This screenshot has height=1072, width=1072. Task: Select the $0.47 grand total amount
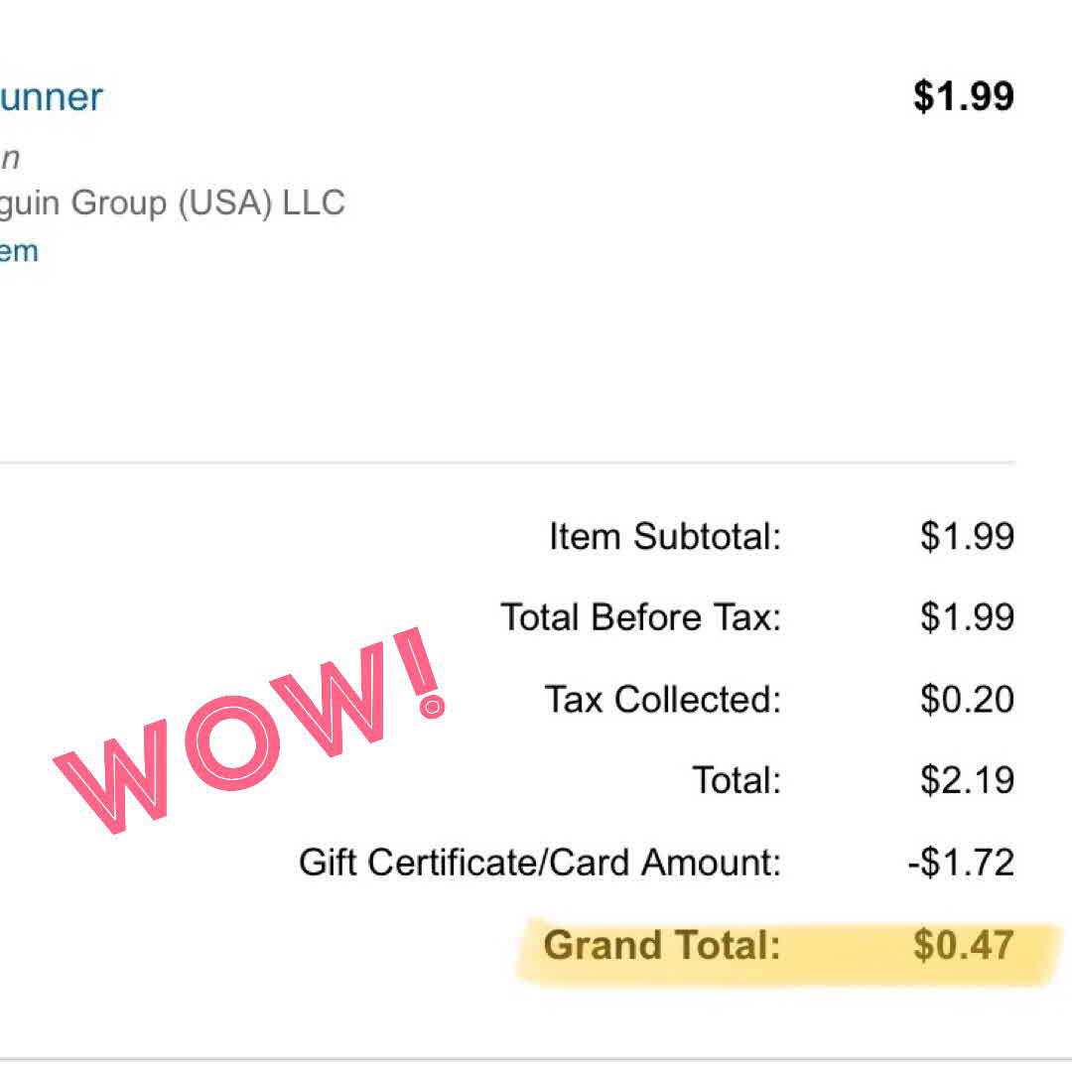point(963,944)
